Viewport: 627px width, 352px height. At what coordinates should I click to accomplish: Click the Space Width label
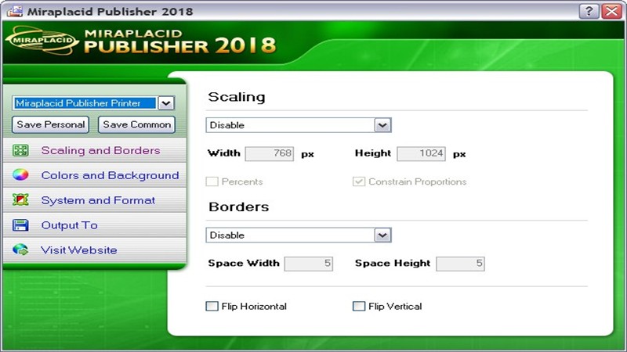[244, 263]
